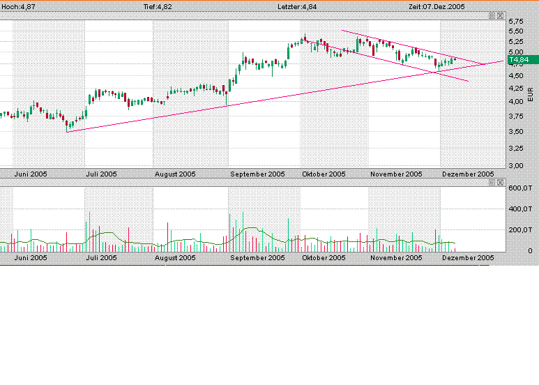539x385 pixels.
Task: Click 'Dezember 2005' label under the price chart
Action: click(468, 174)
